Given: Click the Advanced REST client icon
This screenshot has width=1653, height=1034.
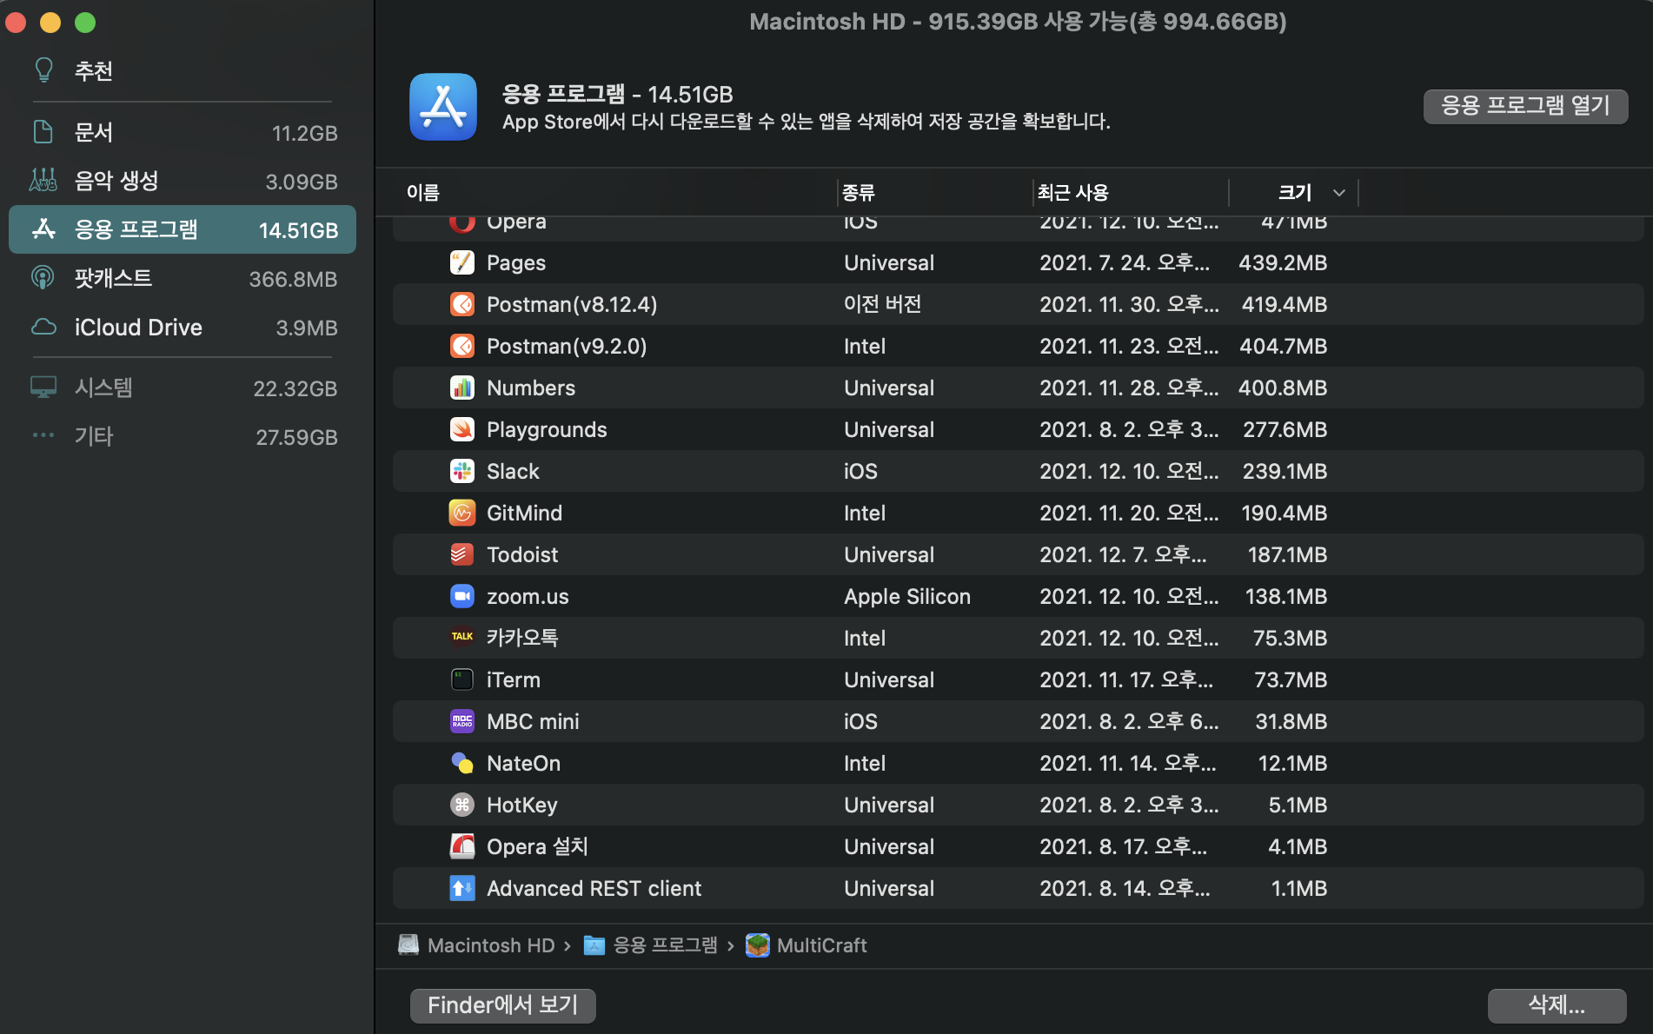Looking at the screenshot, I should [x=462, y=888].
